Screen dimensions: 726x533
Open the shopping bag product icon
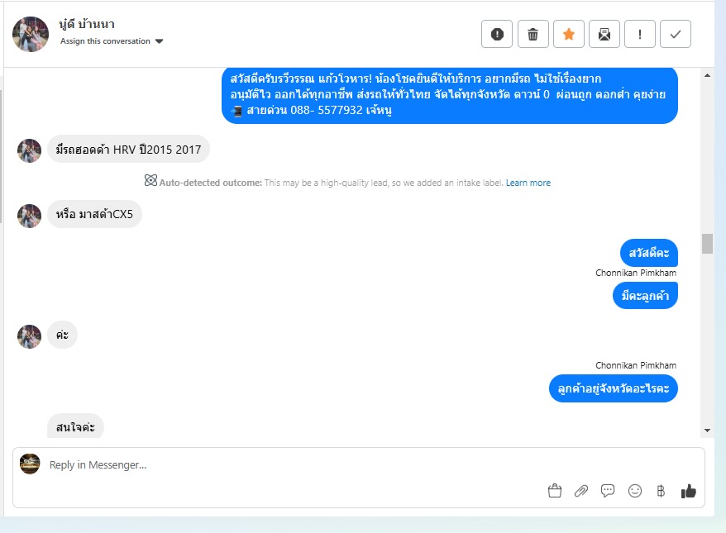(x=555, y=491)
